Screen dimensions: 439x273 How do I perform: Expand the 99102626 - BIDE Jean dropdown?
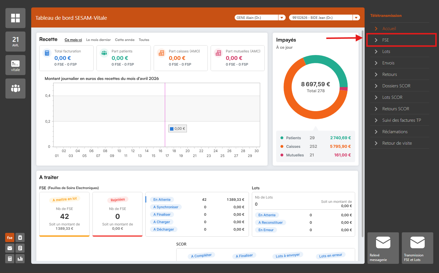point(356,18)
